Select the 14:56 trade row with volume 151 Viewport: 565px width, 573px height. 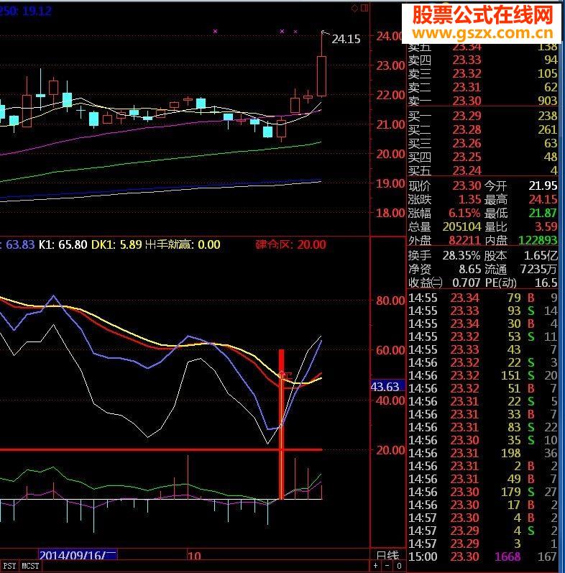[483, 375]
